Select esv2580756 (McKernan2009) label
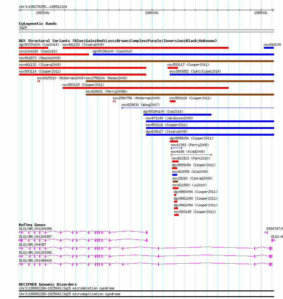This screenshot has width=283, height=299. pyautogui.click(x=137, y=98)
